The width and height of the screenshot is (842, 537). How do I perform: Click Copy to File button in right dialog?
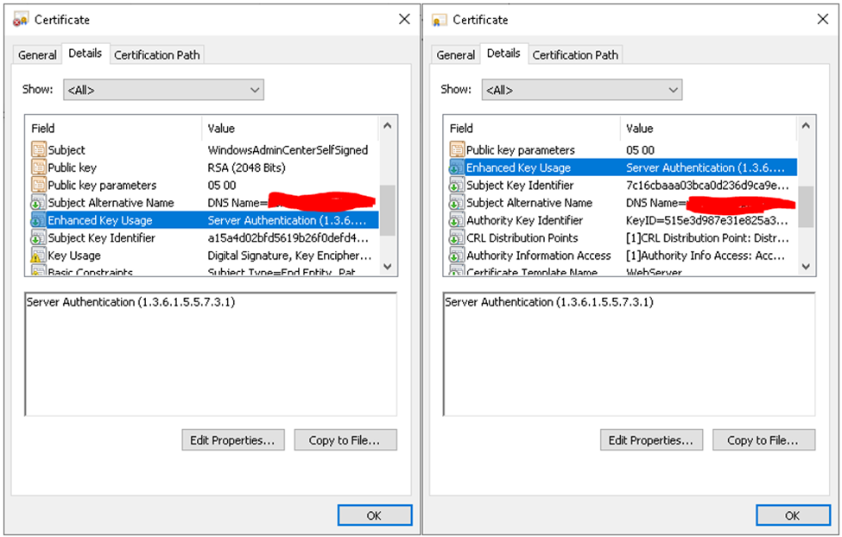pyautogui.click(x=763, y=439)
